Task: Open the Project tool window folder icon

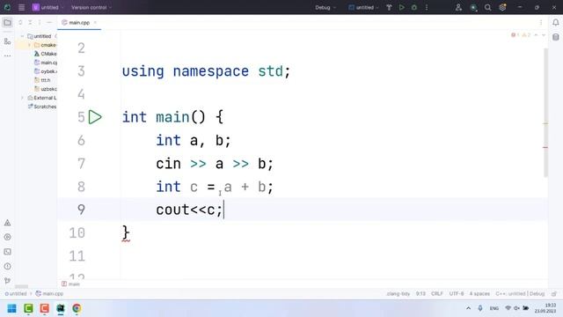Action: pyautogui.click(x=7, y=23)
